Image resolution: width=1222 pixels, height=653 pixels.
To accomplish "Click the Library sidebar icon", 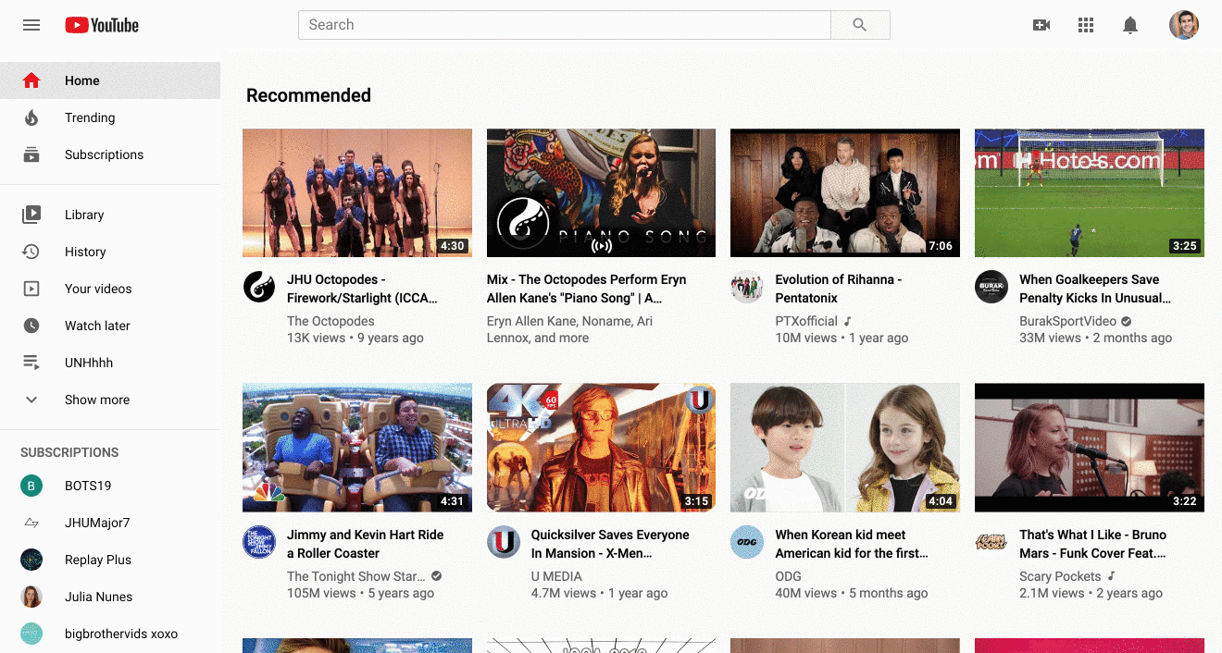I will [x=31, y=215].
